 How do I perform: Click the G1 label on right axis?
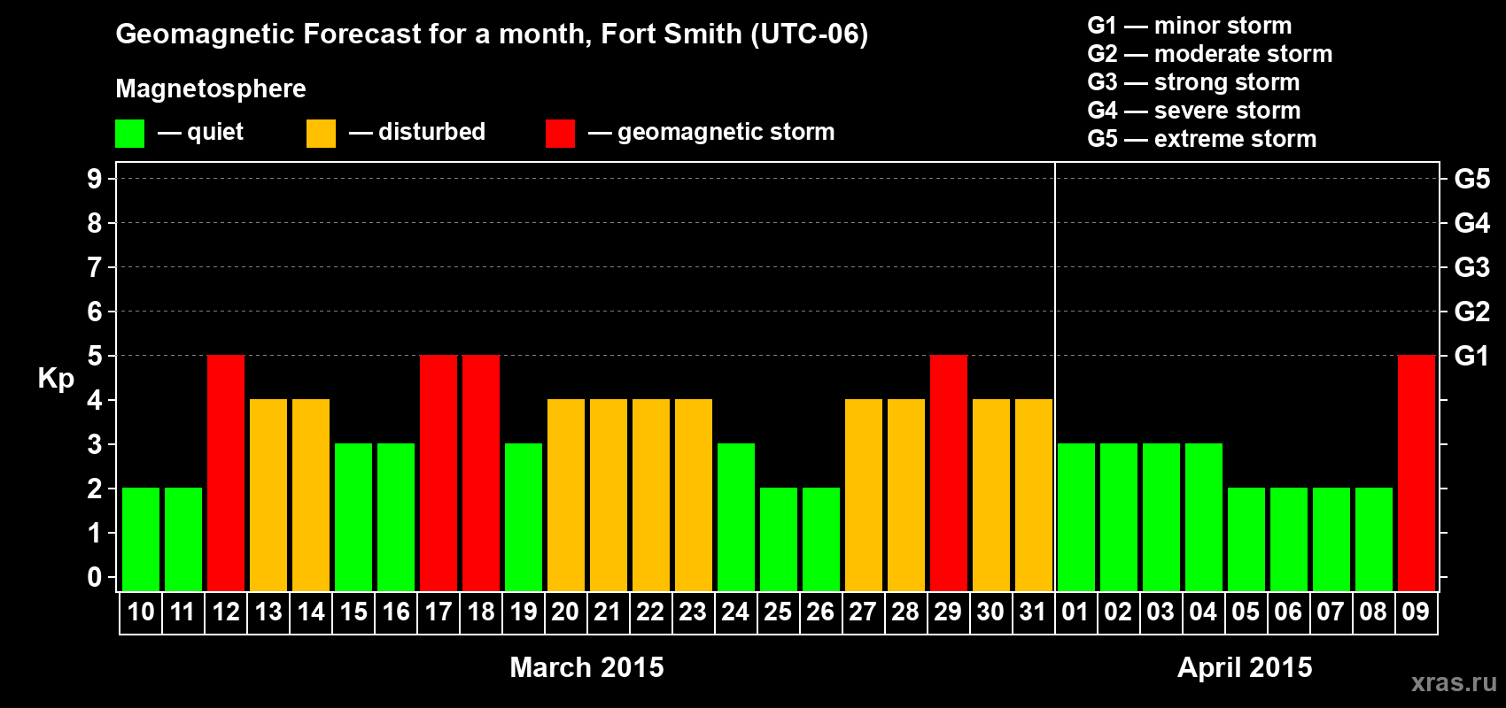click(x=1472, y=356)
